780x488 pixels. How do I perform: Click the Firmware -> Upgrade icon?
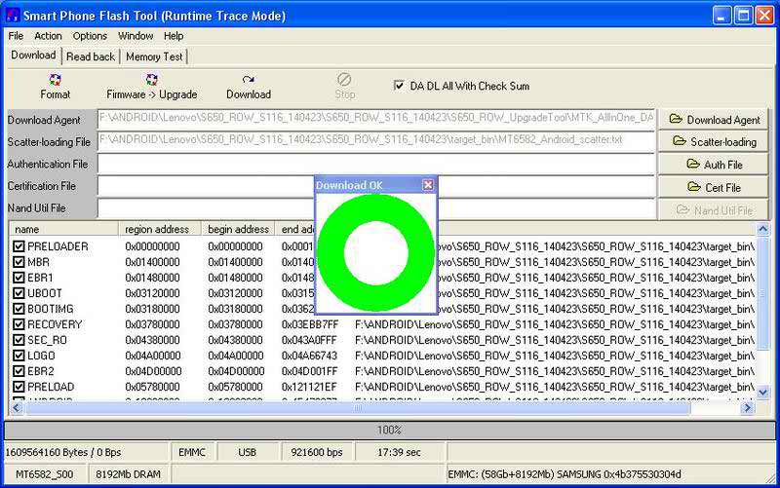(x=152, y=80)
